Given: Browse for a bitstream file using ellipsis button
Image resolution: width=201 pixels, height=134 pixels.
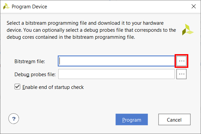Looking at the screenshot, I should pyautogui.click(x=181, y=61).
